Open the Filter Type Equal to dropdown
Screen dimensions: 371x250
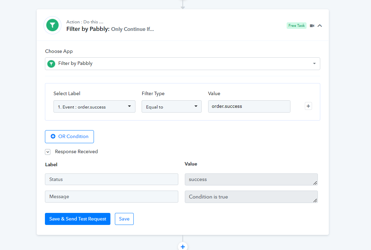pos(171,107)
